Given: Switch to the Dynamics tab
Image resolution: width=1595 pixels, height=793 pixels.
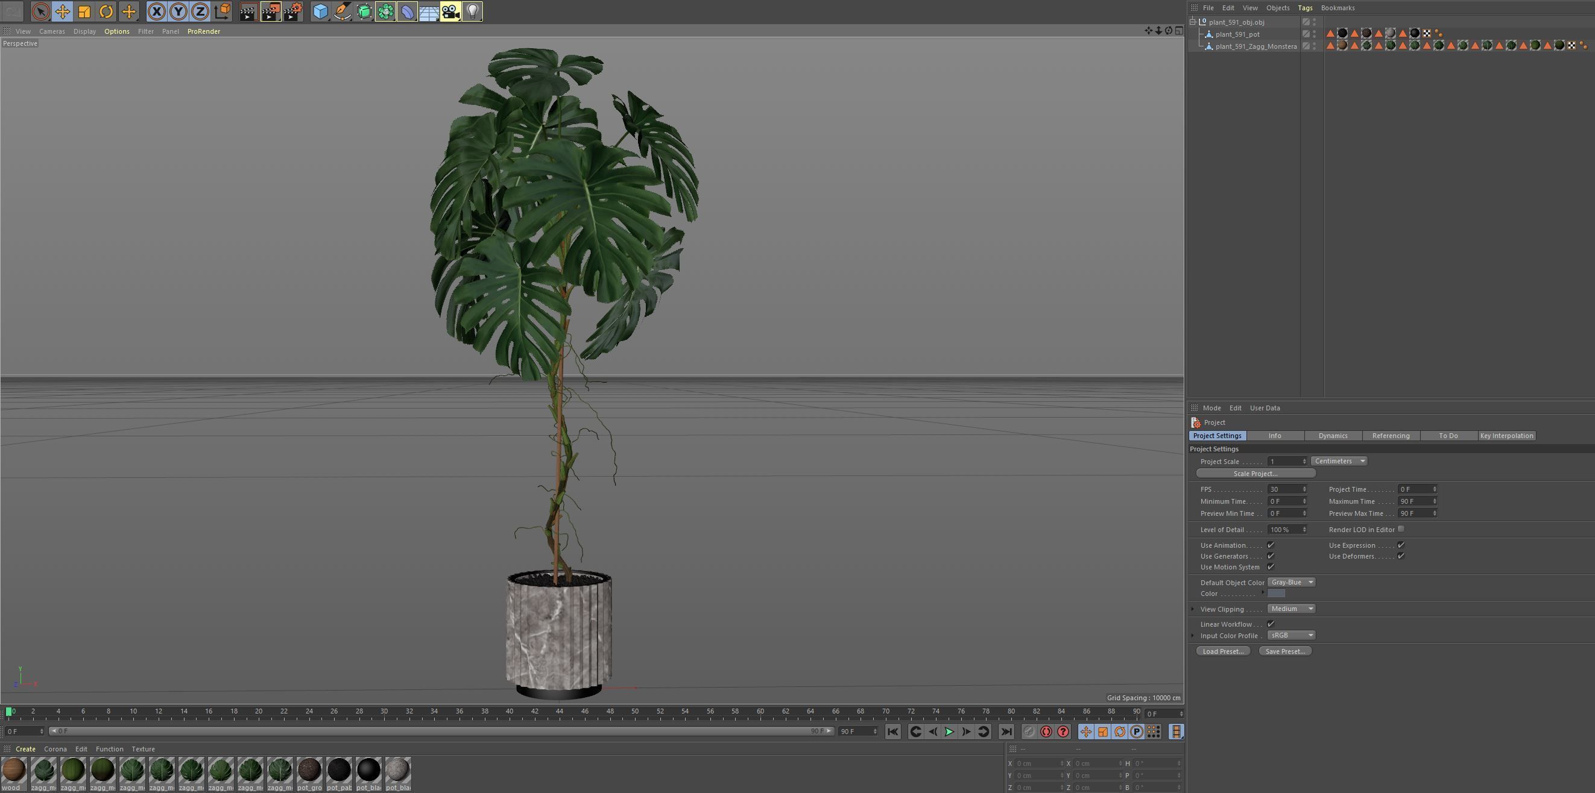Looking at the screenshot, I should (1333, 436).
